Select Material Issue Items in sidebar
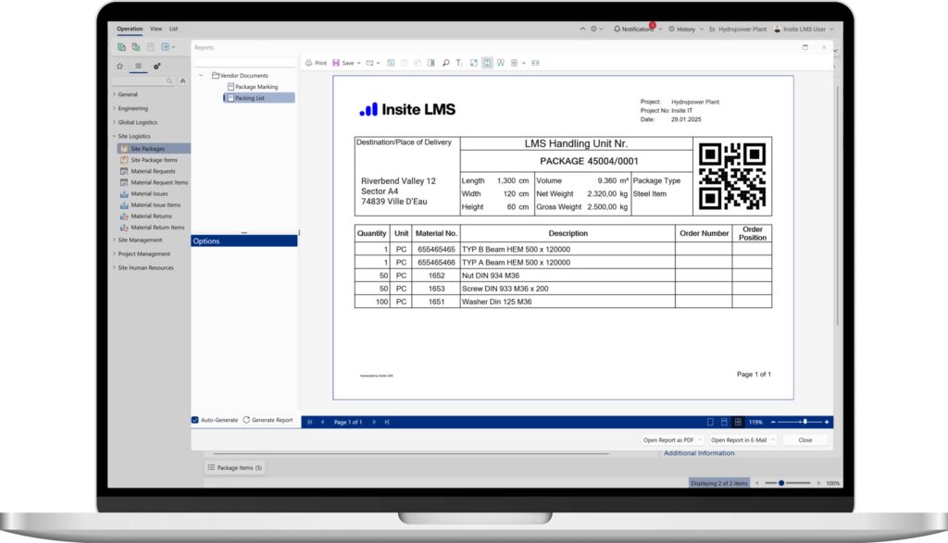948x543 pixels. (x=156, y=205)
